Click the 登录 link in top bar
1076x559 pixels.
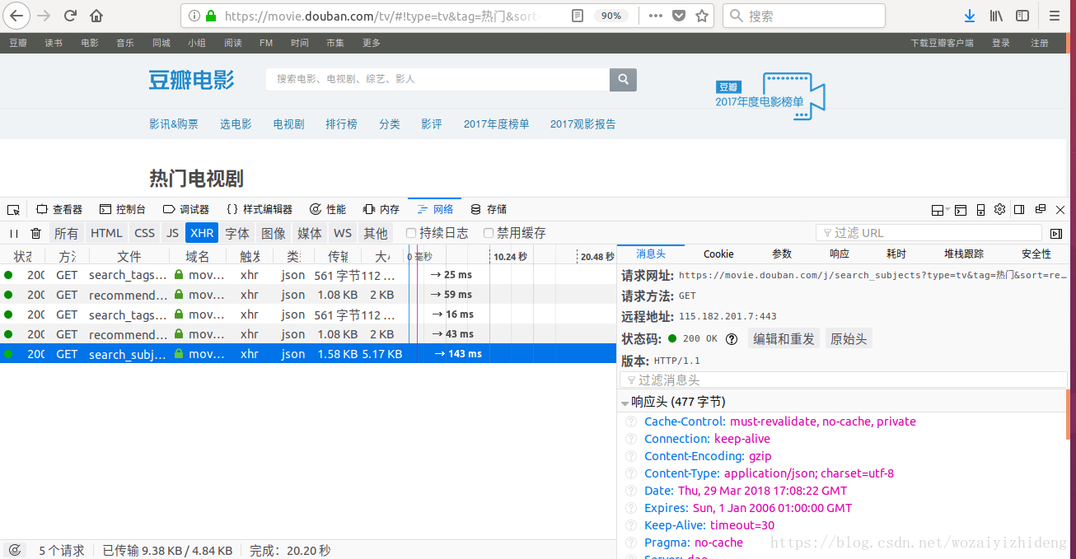pyautogui.click(x=1001, y=43)
